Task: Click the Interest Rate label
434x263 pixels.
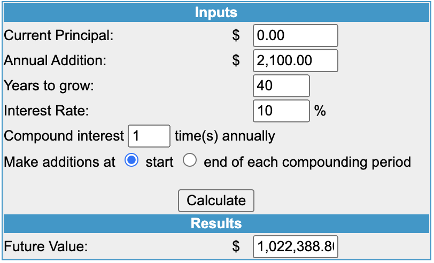Action: (46, 111)
